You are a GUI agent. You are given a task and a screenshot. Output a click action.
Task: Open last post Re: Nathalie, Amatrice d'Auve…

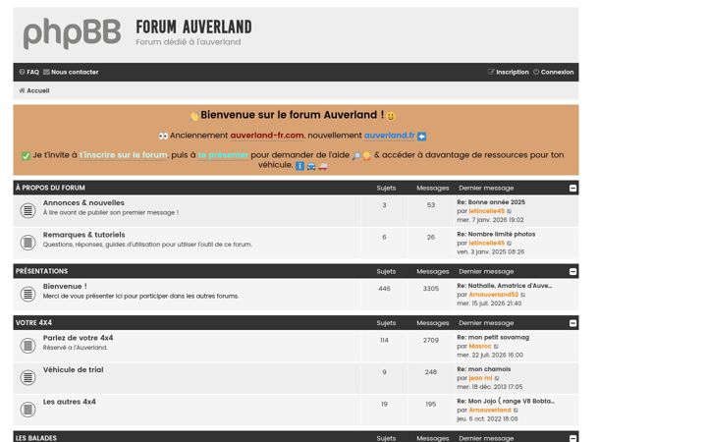505,286
